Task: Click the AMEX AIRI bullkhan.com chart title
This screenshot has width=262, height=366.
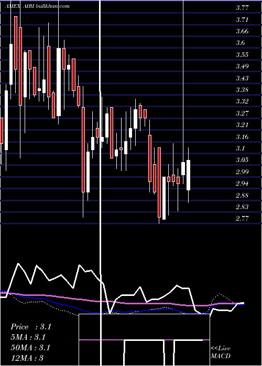Action: pos(37,6)
